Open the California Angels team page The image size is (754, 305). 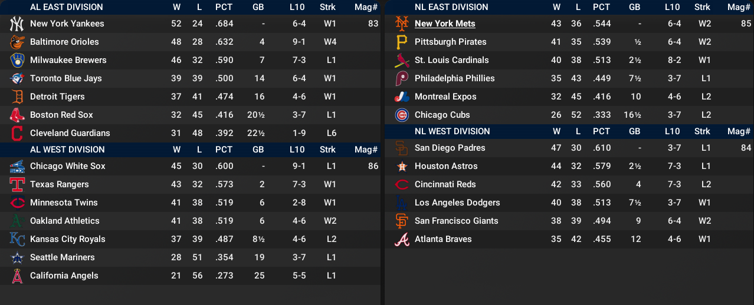[64, 276]
